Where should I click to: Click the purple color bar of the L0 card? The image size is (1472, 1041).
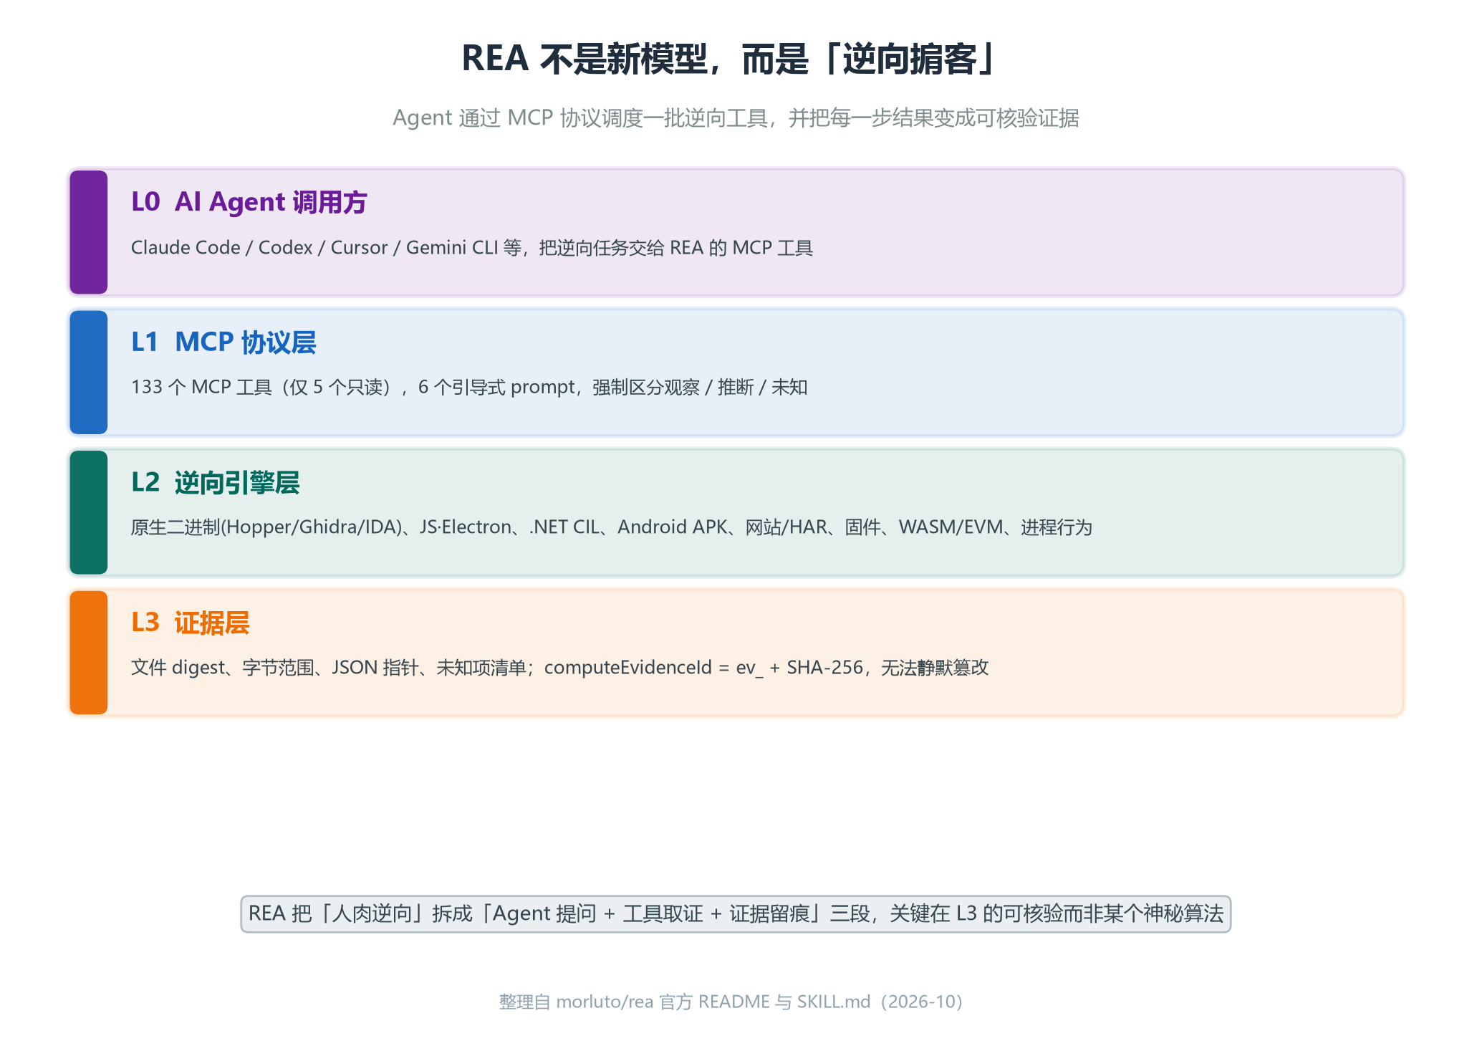[x=89, y=232]
